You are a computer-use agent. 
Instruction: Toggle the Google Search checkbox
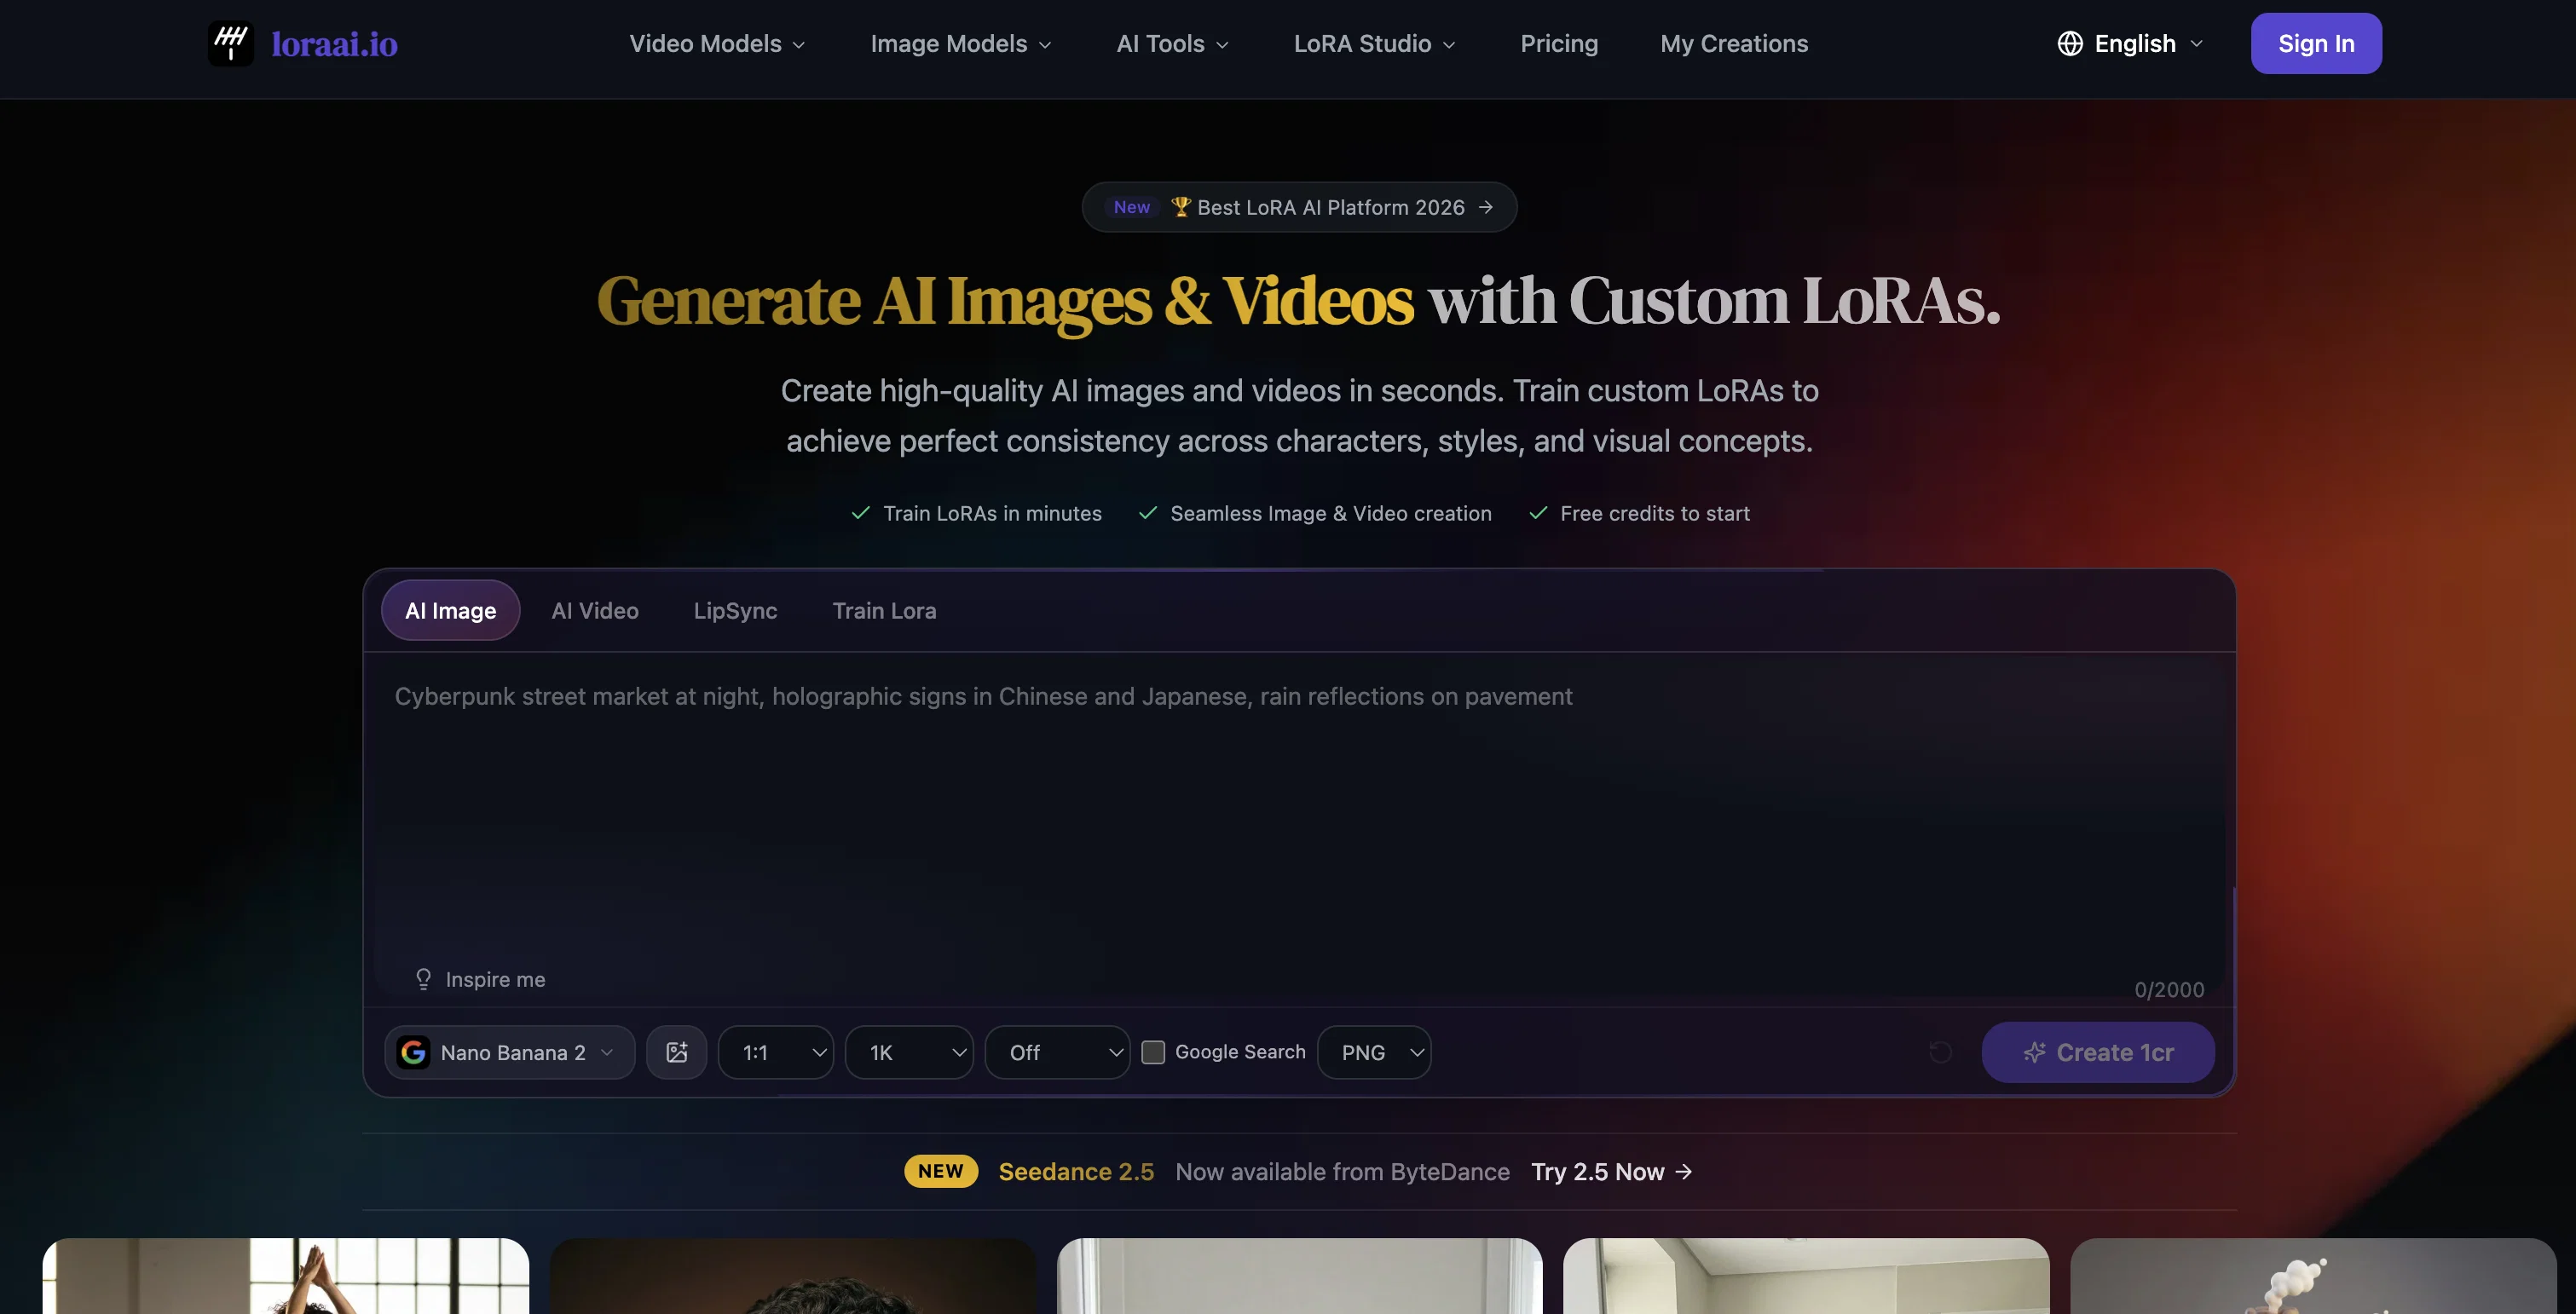(1153, 1052)
